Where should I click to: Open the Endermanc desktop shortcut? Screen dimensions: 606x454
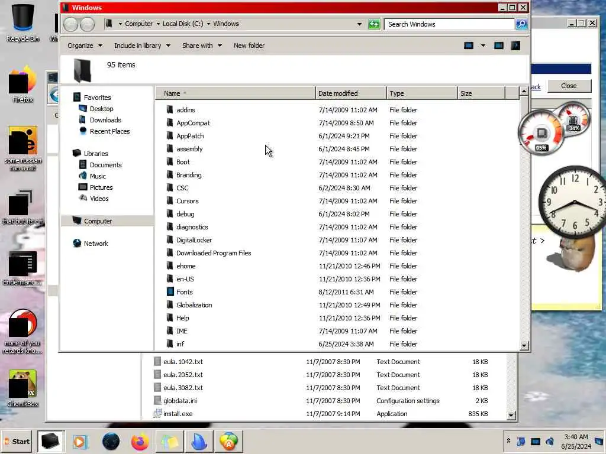(23, 268)
